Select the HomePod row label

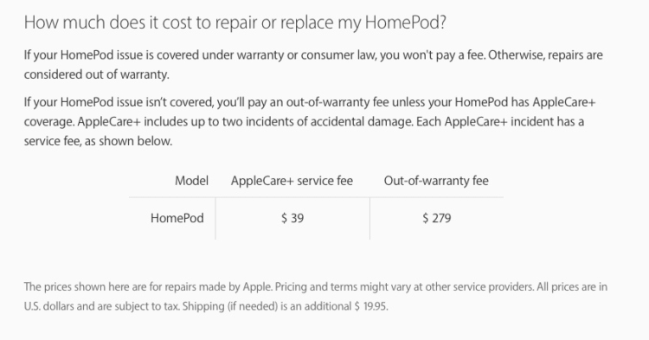(177, 218)
